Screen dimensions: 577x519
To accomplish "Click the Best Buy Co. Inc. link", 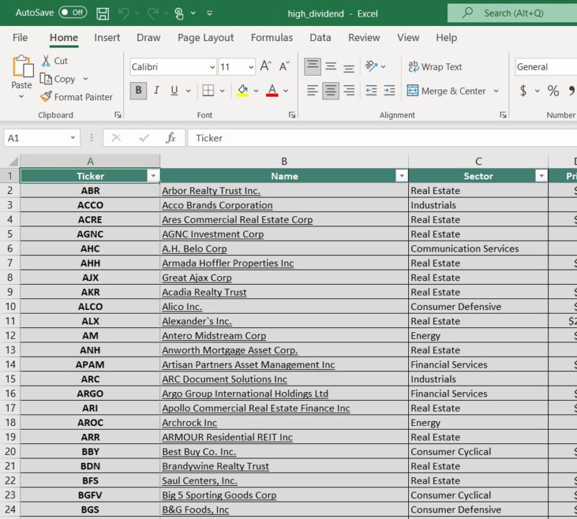I will (x=198, y=452).
